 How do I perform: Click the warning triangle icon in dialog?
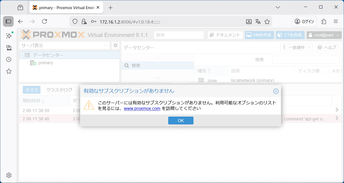[x=89, y=105]
